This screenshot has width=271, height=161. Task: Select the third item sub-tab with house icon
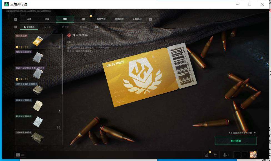click(x=65, y=27)
